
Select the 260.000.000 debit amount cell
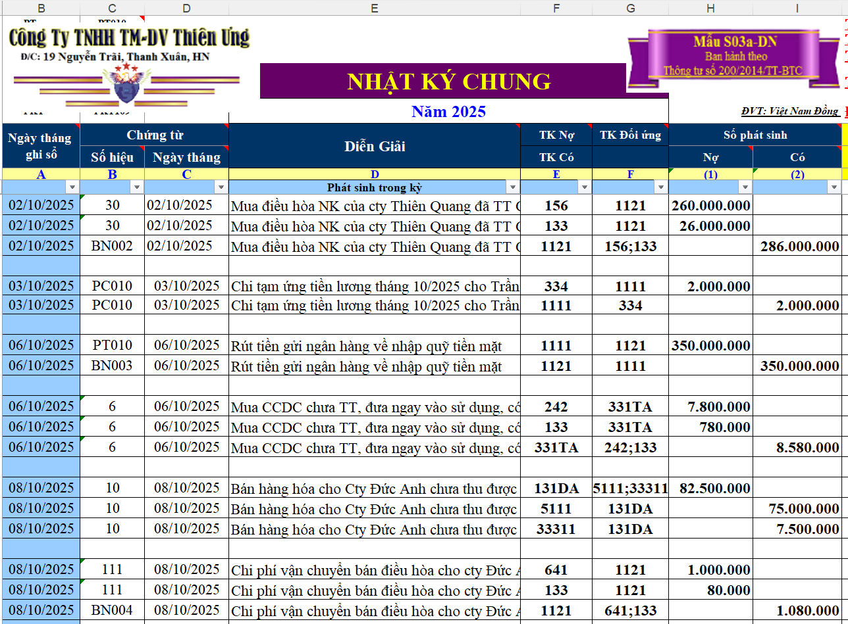click(710, 205)
